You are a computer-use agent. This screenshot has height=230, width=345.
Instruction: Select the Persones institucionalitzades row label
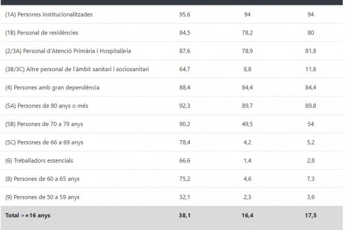pos(49,14)
